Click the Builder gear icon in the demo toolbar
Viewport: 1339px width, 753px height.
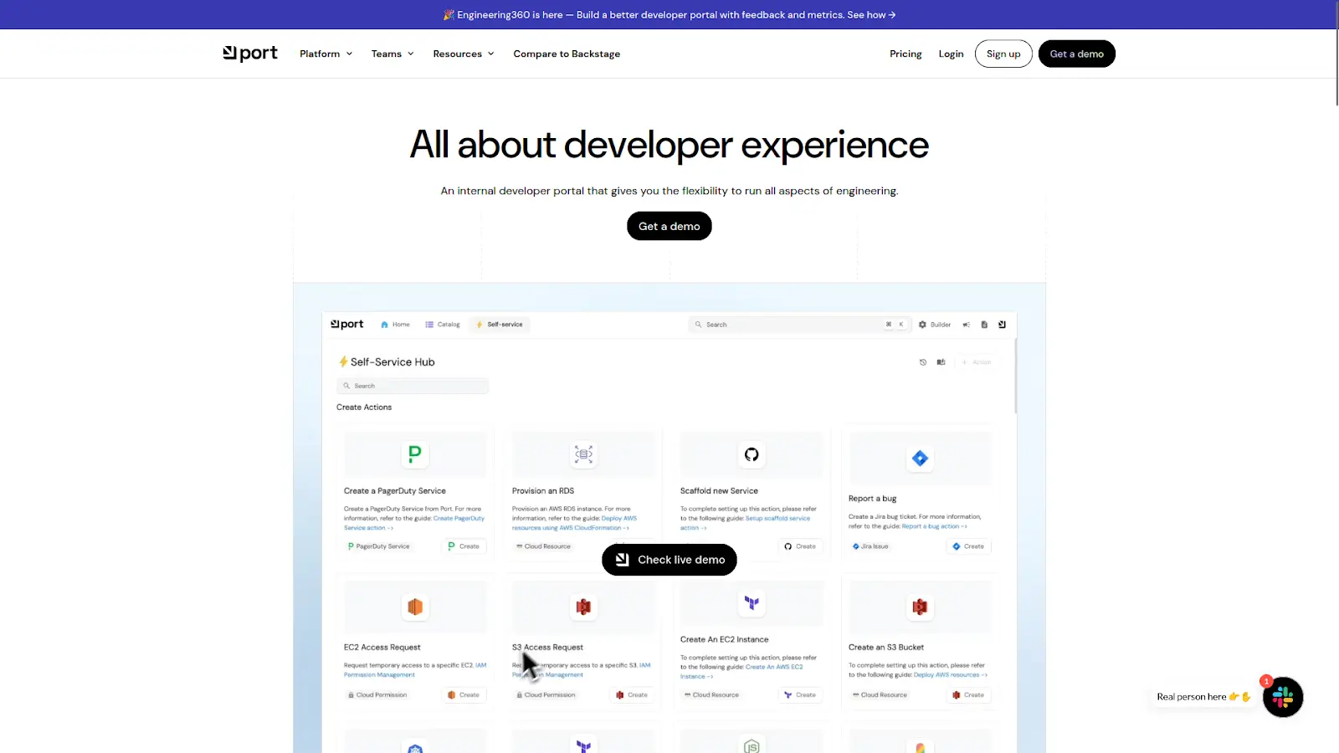coord(922,325)
